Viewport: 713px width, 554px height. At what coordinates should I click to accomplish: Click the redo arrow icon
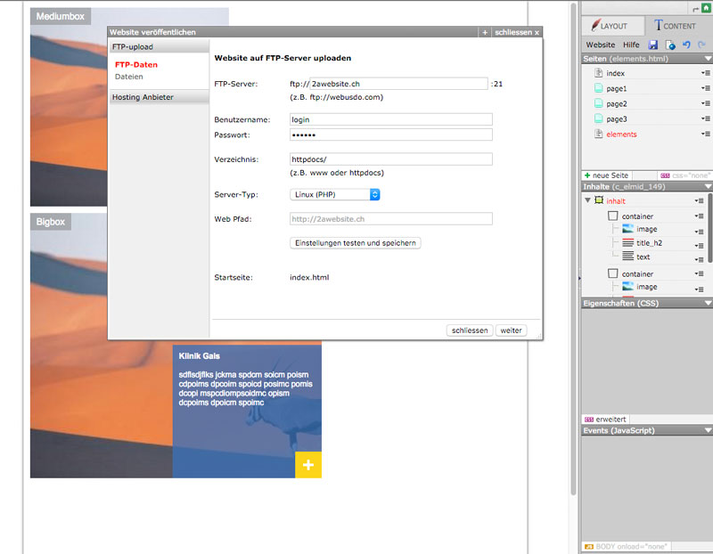click(701, 45)
